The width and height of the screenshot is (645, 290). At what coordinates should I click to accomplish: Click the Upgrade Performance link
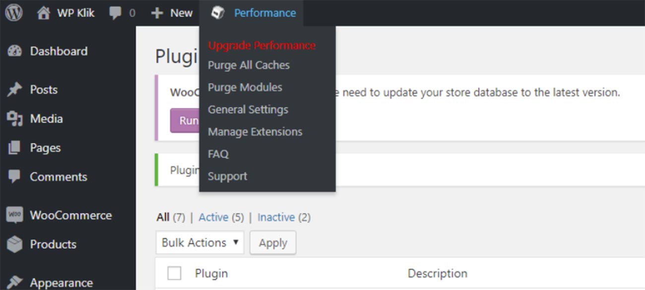(261, 45)
